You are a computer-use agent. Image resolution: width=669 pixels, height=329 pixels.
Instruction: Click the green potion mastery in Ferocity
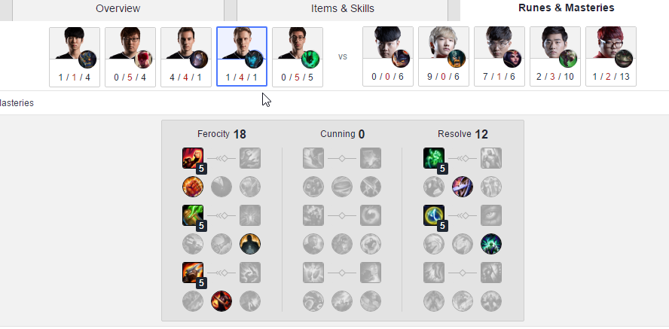click(x=193, y=215)
